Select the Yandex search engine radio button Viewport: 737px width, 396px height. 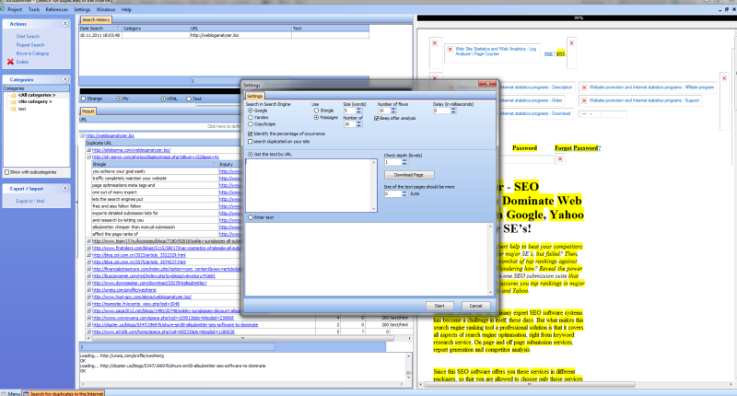[x=249, y=118]
